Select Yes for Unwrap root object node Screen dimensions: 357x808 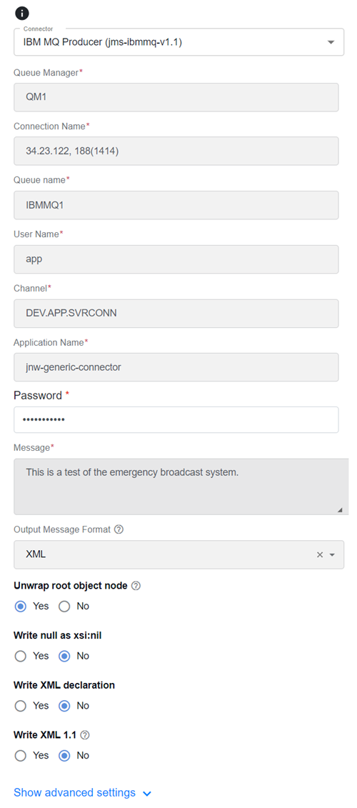[x=21, y=607]
